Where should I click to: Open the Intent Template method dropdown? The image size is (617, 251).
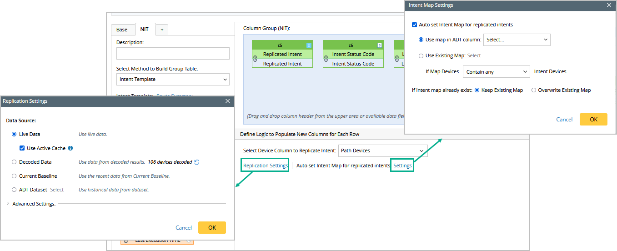pos(173,79)
